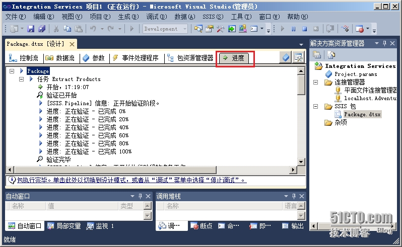Collapse the SSIS 包 folder in Solution Explorer
Viewport: 402px width, 247px height.
tap(315, 106)
